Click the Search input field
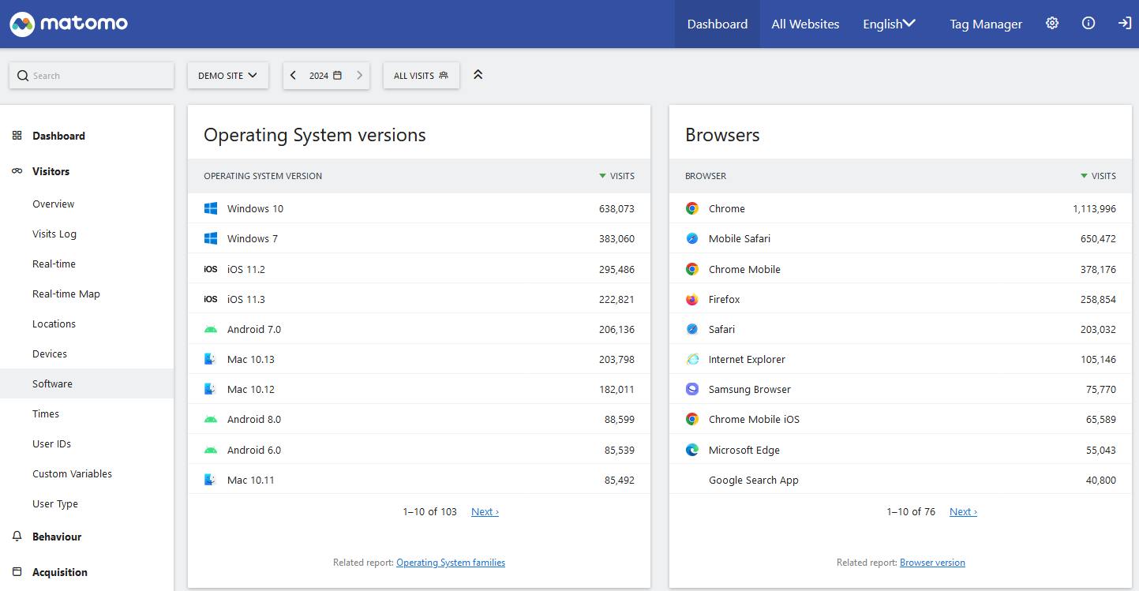 [92, 76]
